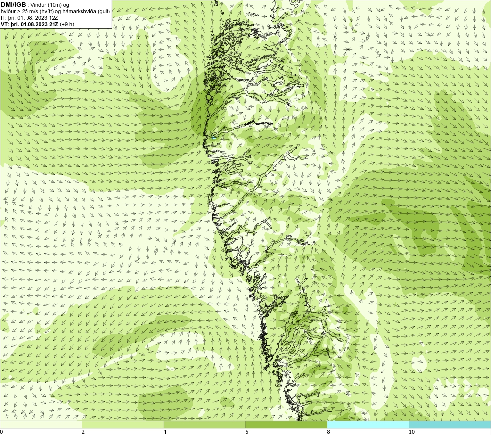The image size is (491, 435).
Task: Click the 2–4 m/s light green legend swatch
Action: 123,424
